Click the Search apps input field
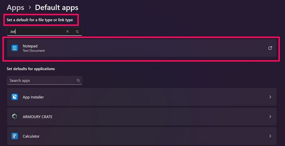285x146 pixels. click(41, 81)
